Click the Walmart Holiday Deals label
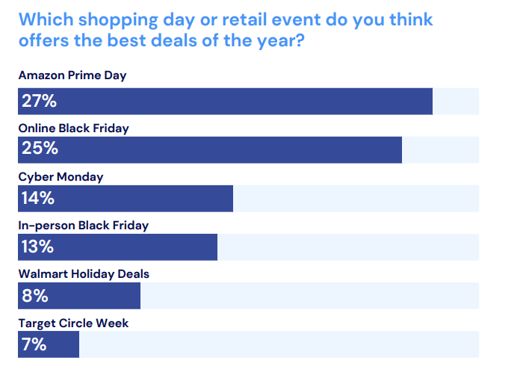The width and height of the screenshot is (529, 372). (84, 273)
